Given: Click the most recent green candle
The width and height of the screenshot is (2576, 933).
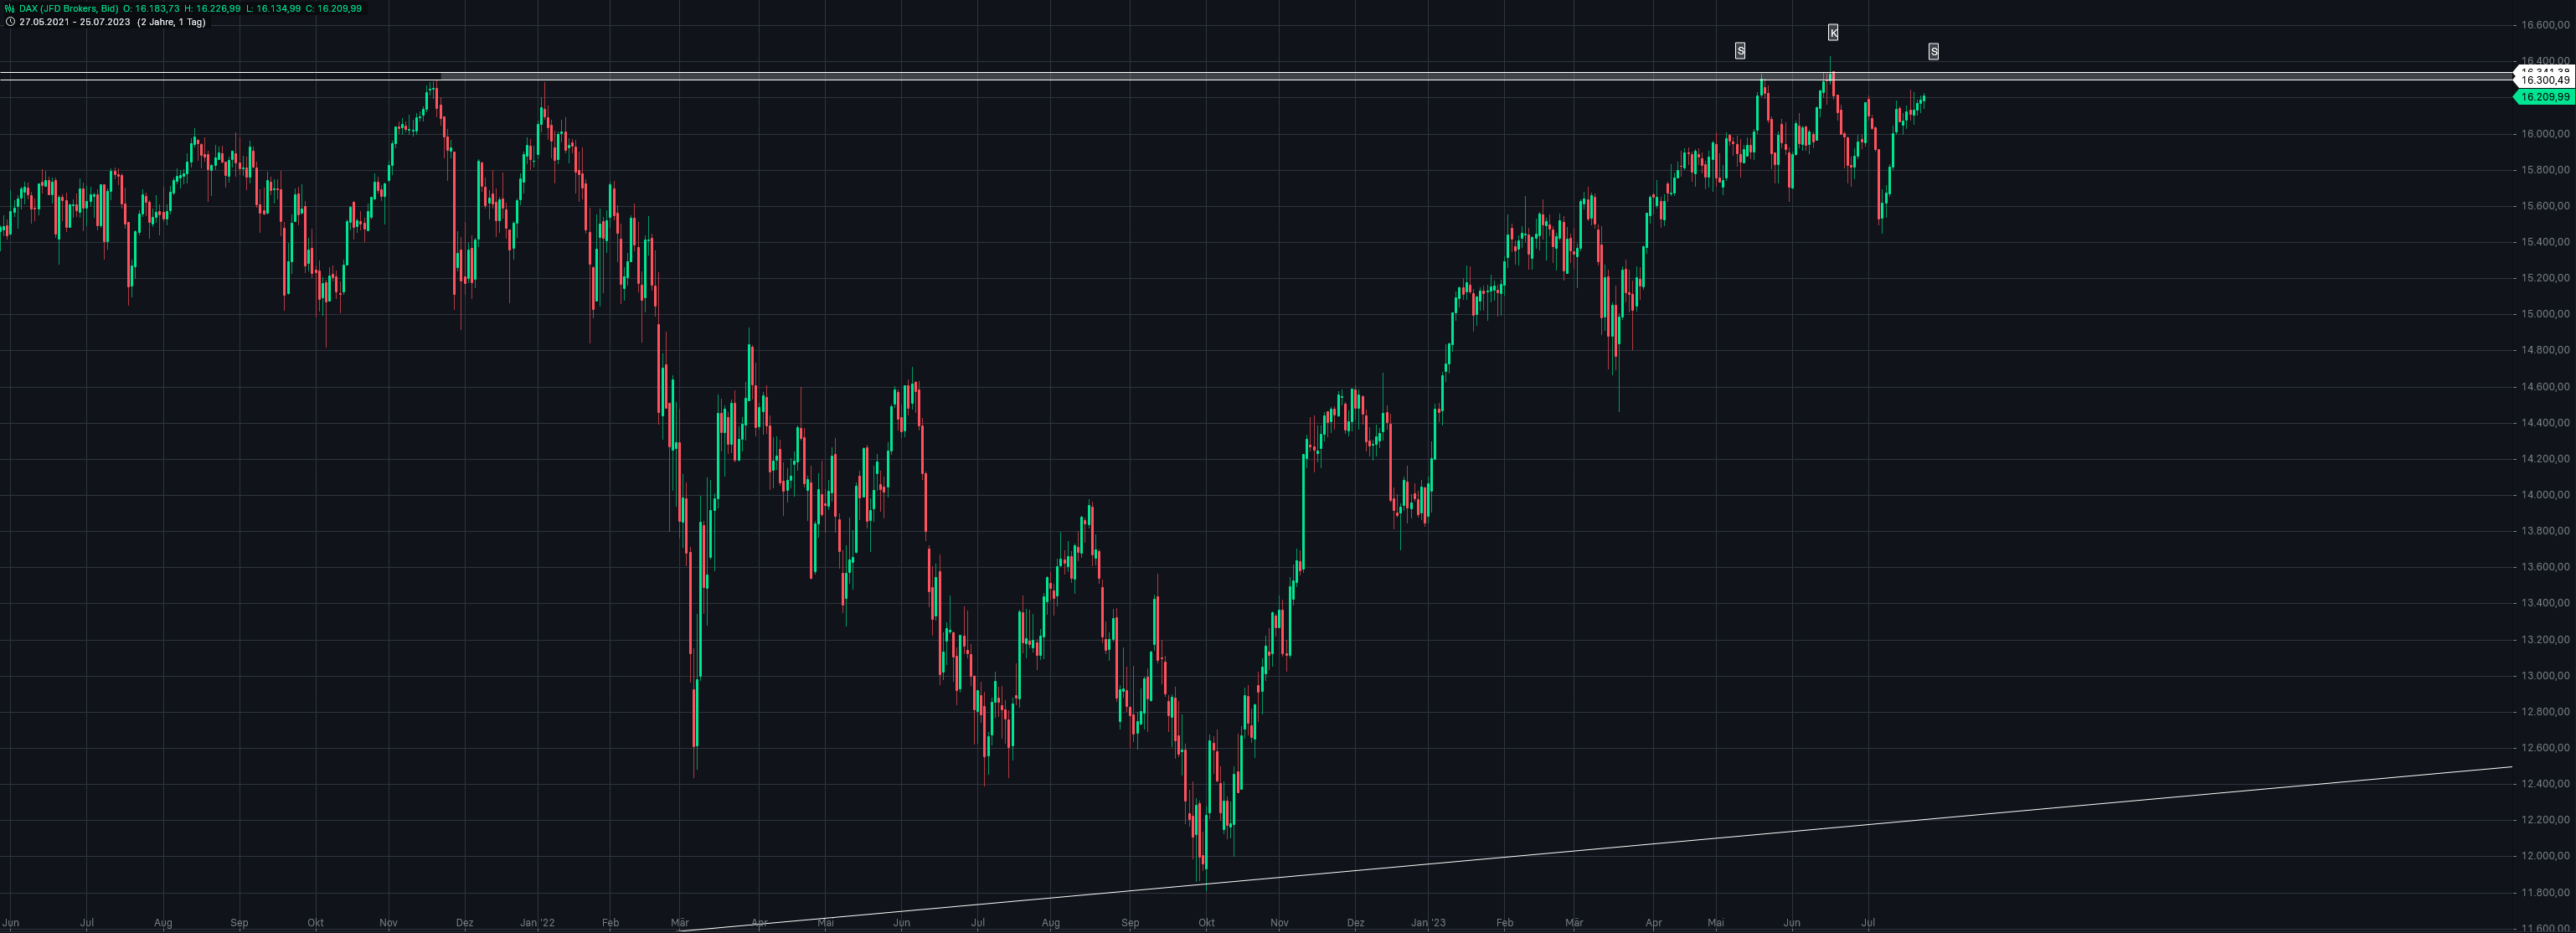Looking at the screenshot, I should coord(1924,99).
